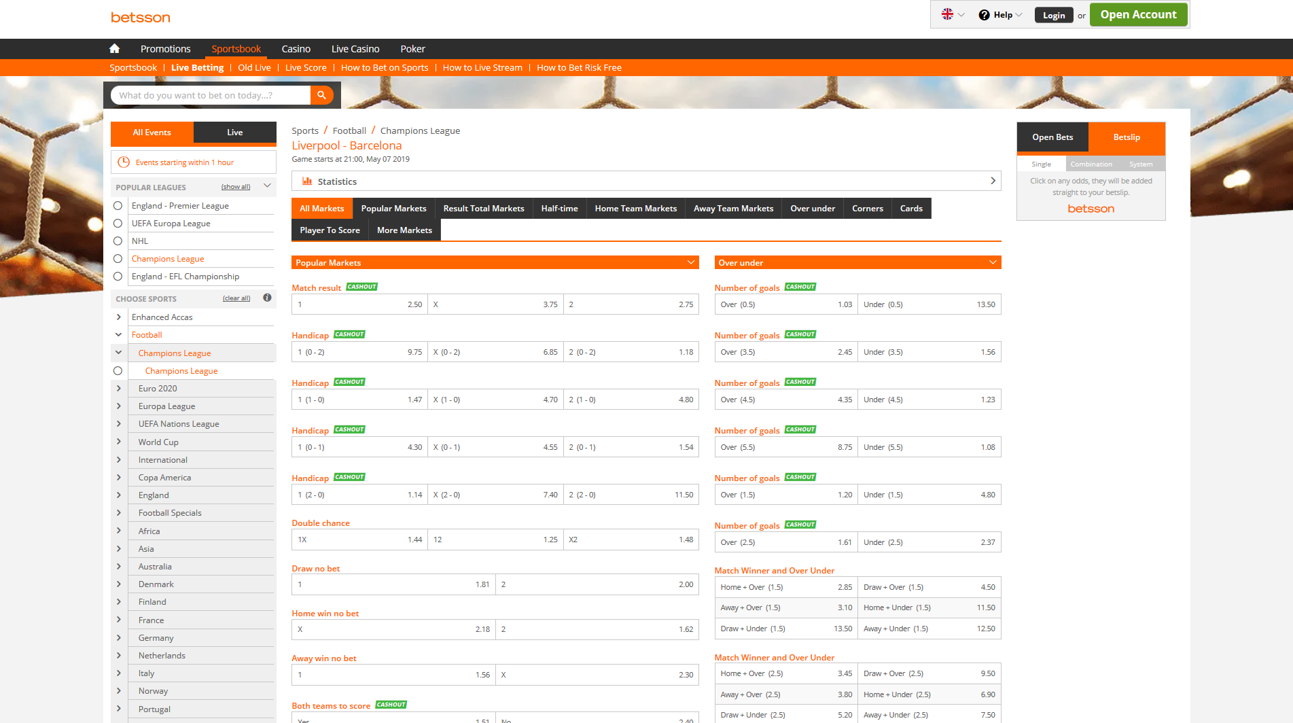Toggle the nested Champions League radio under Football

pyautogui.click(x=118, y=371)
